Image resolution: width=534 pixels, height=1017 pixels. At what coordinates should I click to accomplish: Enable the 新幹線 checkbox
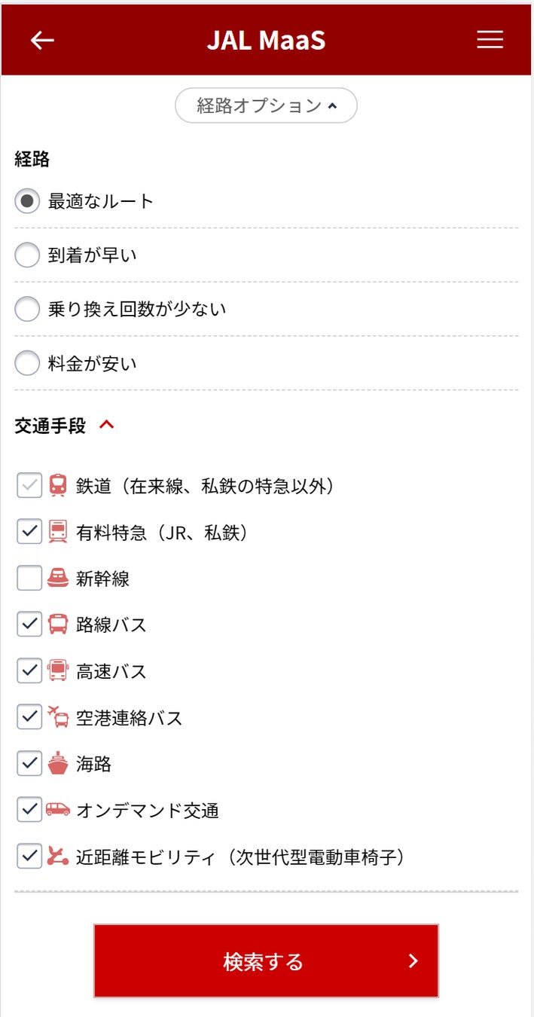(x=29, y=579)
